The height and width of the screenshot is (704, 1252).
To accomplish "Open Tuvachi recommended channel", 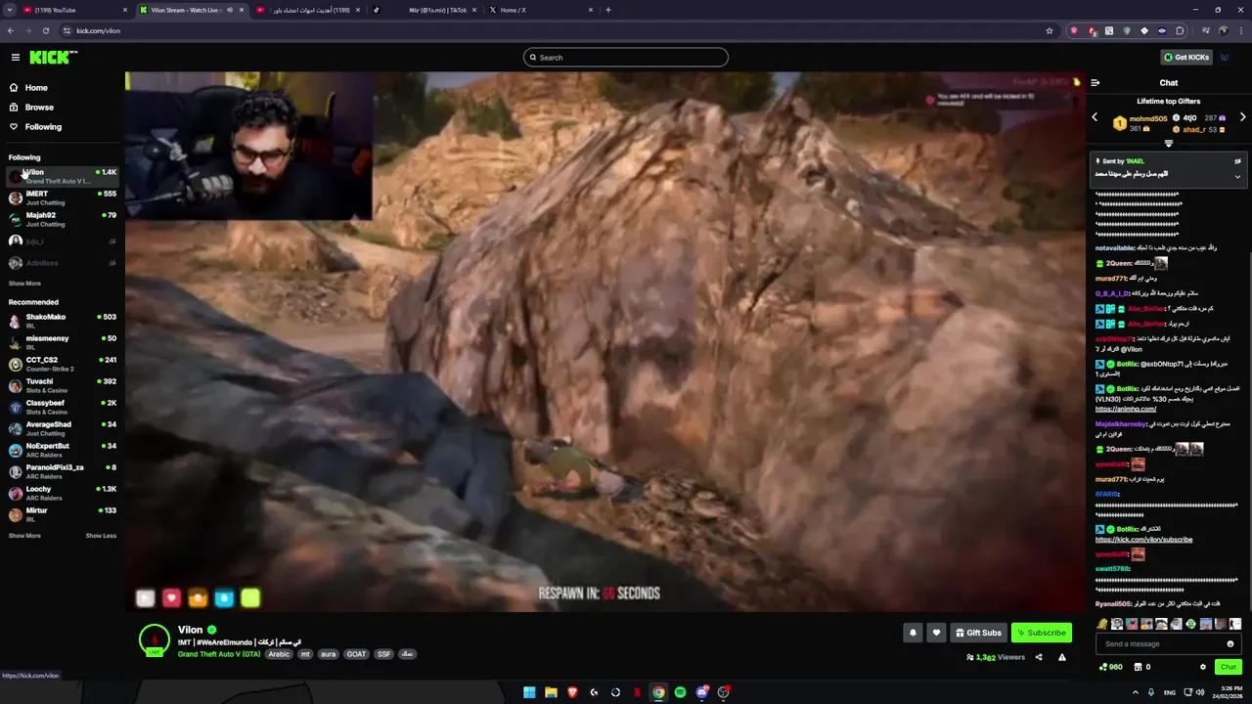I will pyautogui.click(x=63, y=385).
